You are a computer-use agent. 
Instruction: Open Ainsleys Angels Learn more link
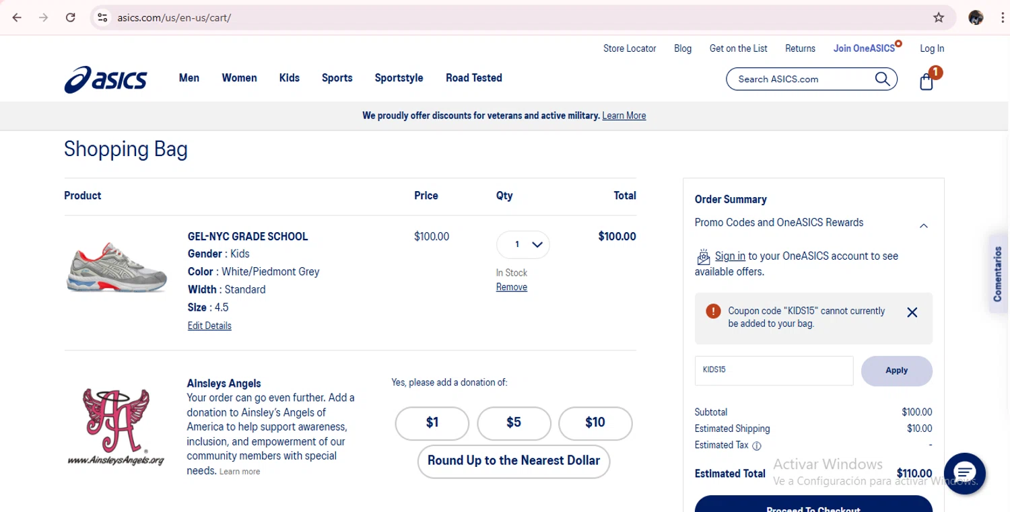tap(240, 472)
